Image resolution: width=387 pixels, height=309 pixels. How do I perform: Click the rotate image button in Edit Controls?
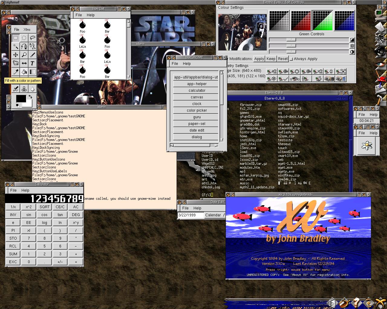(317, 79)
